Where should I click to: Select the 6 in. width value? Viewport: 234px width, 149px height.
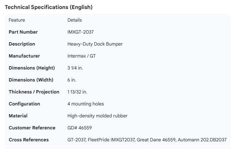tap(72, 80)
